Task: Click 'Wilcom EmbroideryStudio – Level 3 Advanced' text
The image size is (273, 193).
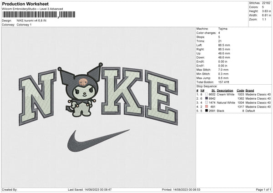Action: tap(32, 9)
